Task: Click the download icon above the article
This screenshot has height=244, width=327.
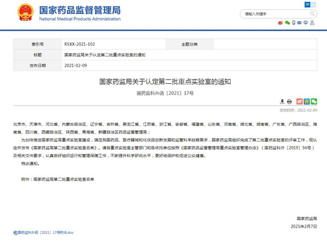Action: [x=282, y=101]
